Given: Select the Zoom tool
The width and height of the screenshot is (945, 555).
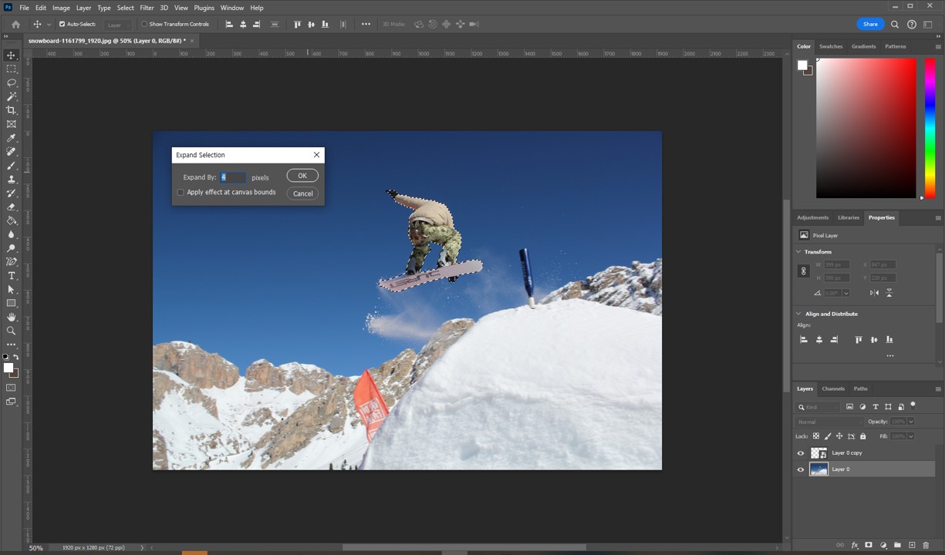Looking at the screenshot, I should coord(11,331).
